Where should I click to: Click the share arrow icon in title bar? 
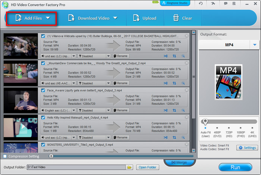coord(213,3)
